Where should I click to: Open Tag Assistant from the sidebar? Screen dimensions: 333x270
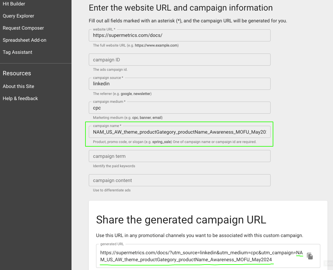click(18, 52)
